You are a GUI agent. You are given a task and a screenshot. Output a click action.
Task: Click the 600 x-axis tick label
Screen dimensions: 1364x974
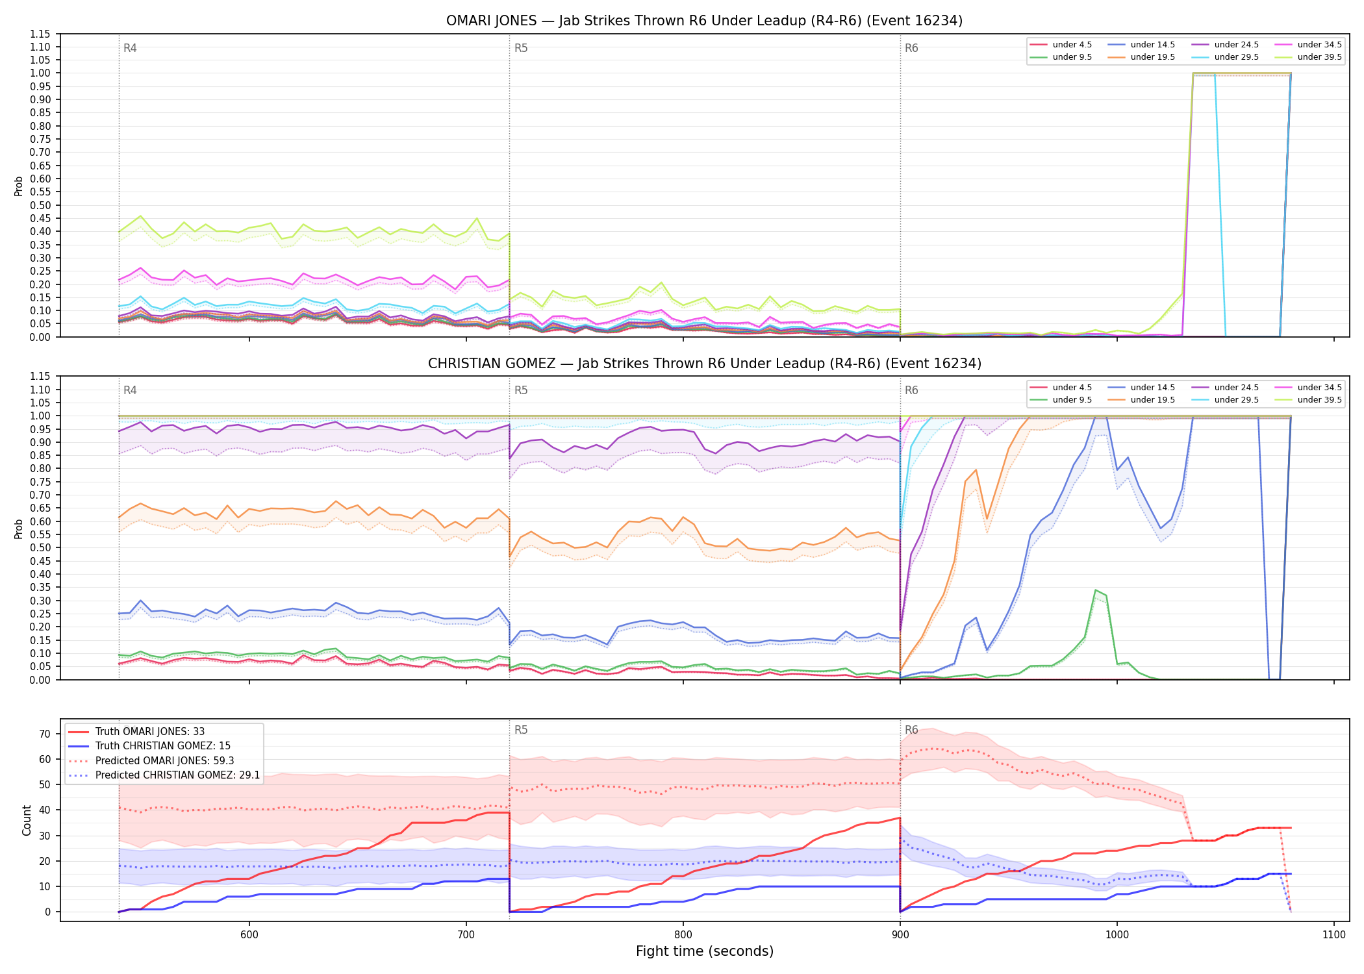point(249,934)
